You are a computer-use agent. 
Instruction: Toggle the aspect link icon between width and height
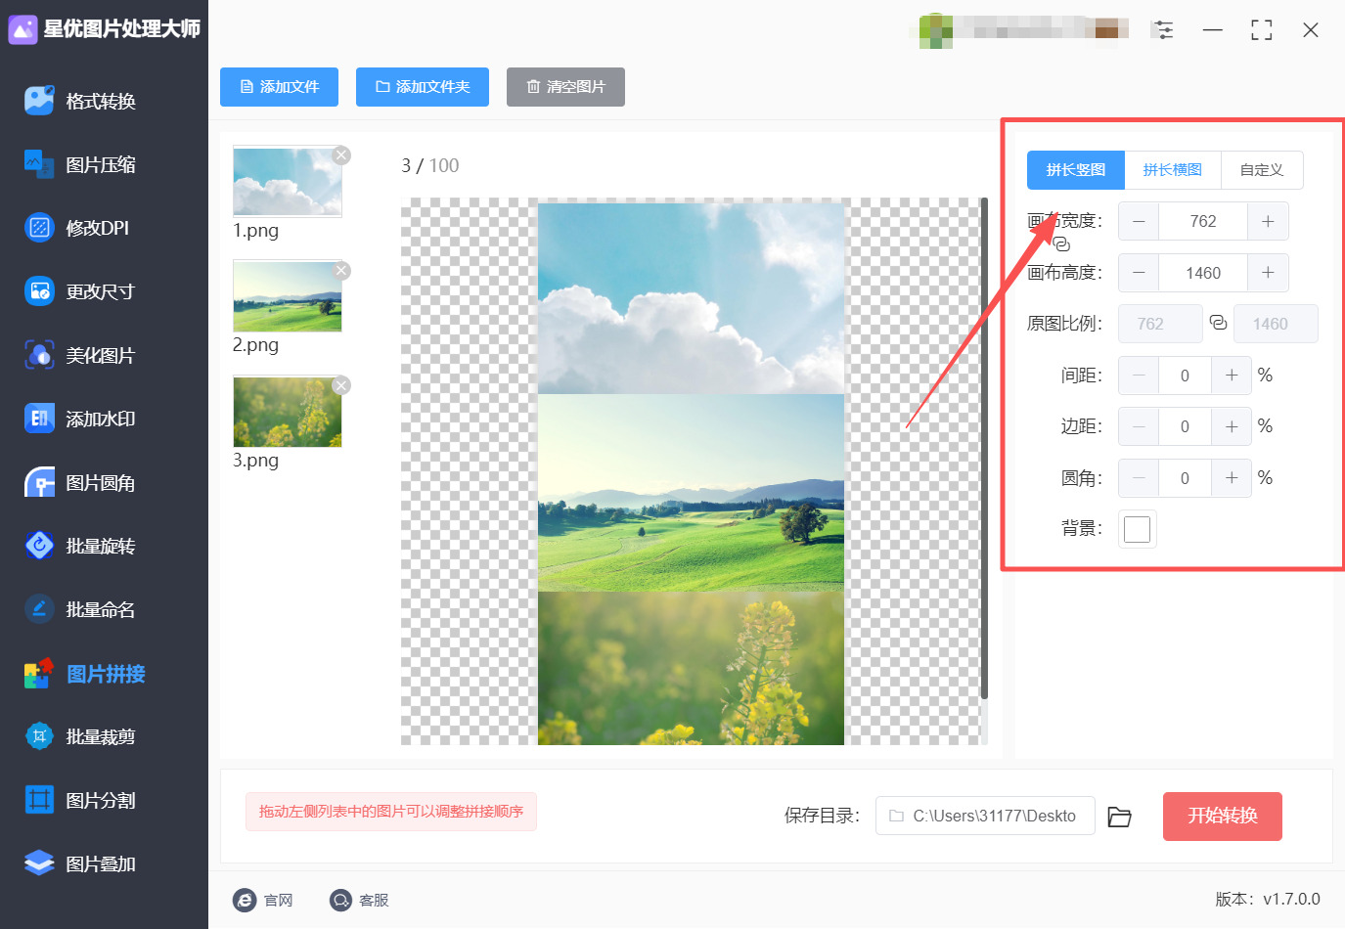pos(1061,244)
